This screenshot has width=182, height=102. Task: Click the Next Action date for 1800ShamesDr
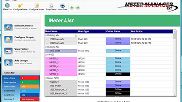pyautogui.click(x=141, y=43)
